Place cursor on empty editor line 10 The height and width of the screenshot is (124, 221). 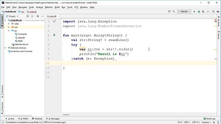coord(139,63)
